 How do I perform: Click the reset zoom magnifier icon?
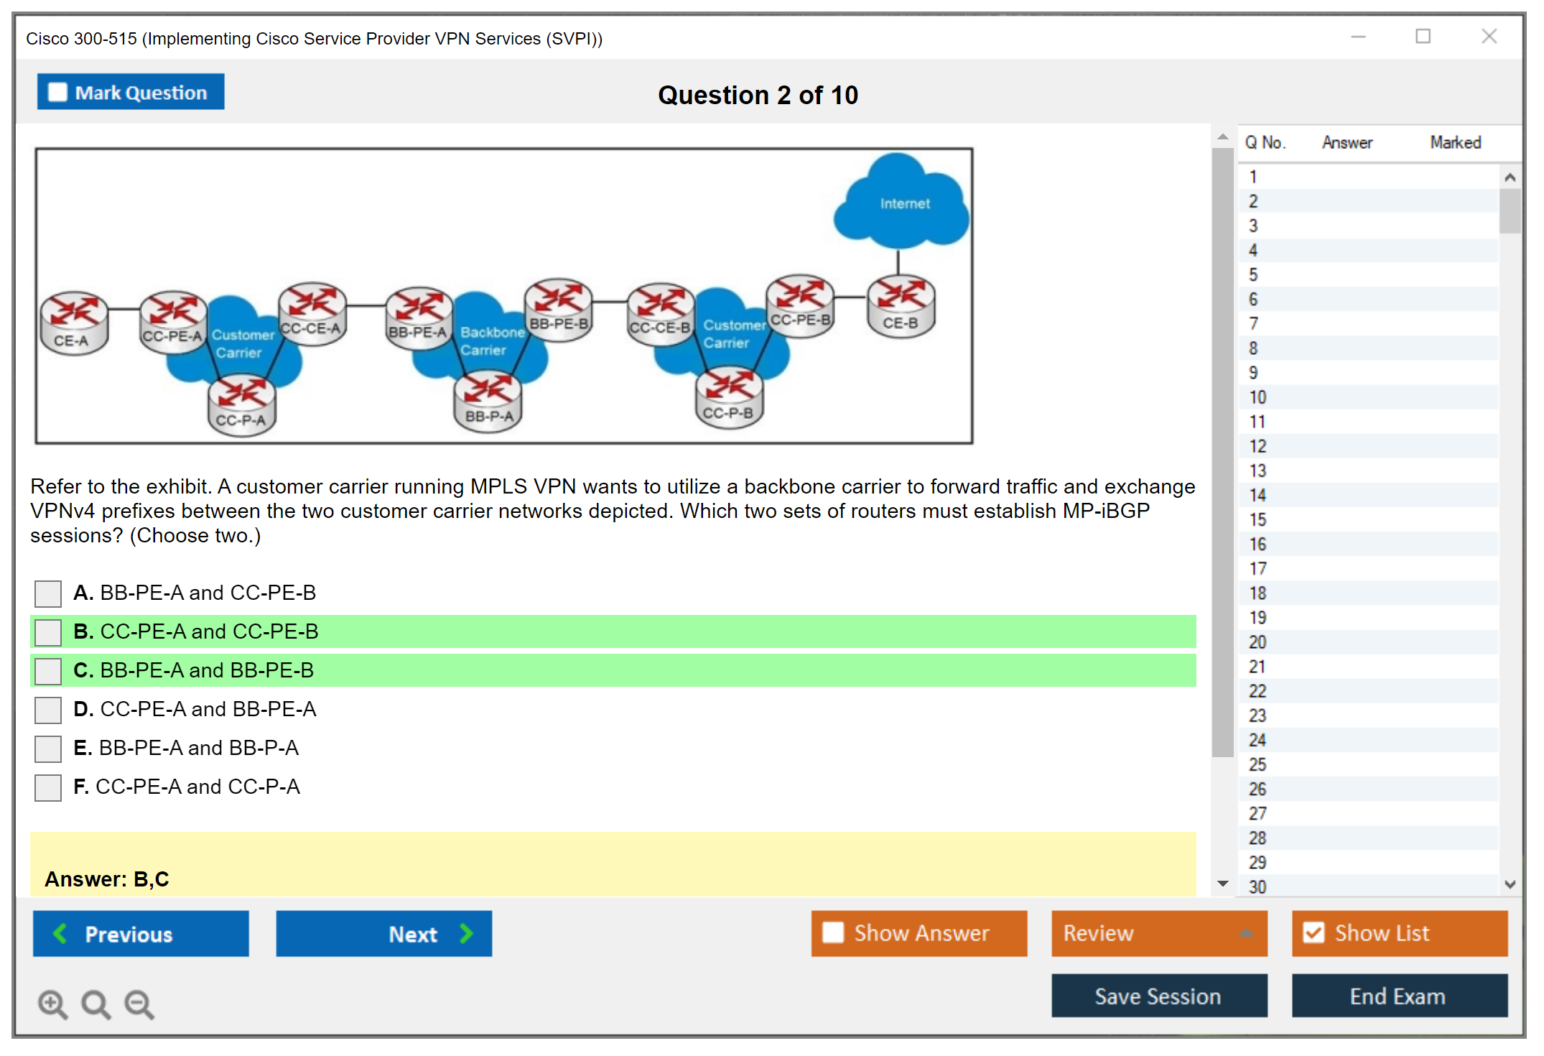point(96,1004)
